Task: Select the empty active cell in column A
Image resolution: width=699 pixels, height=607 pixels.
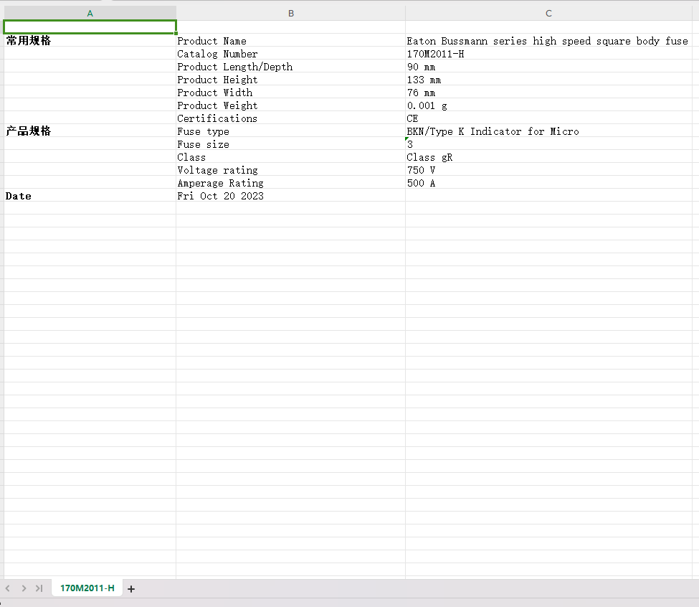Action: pos(90,27)
